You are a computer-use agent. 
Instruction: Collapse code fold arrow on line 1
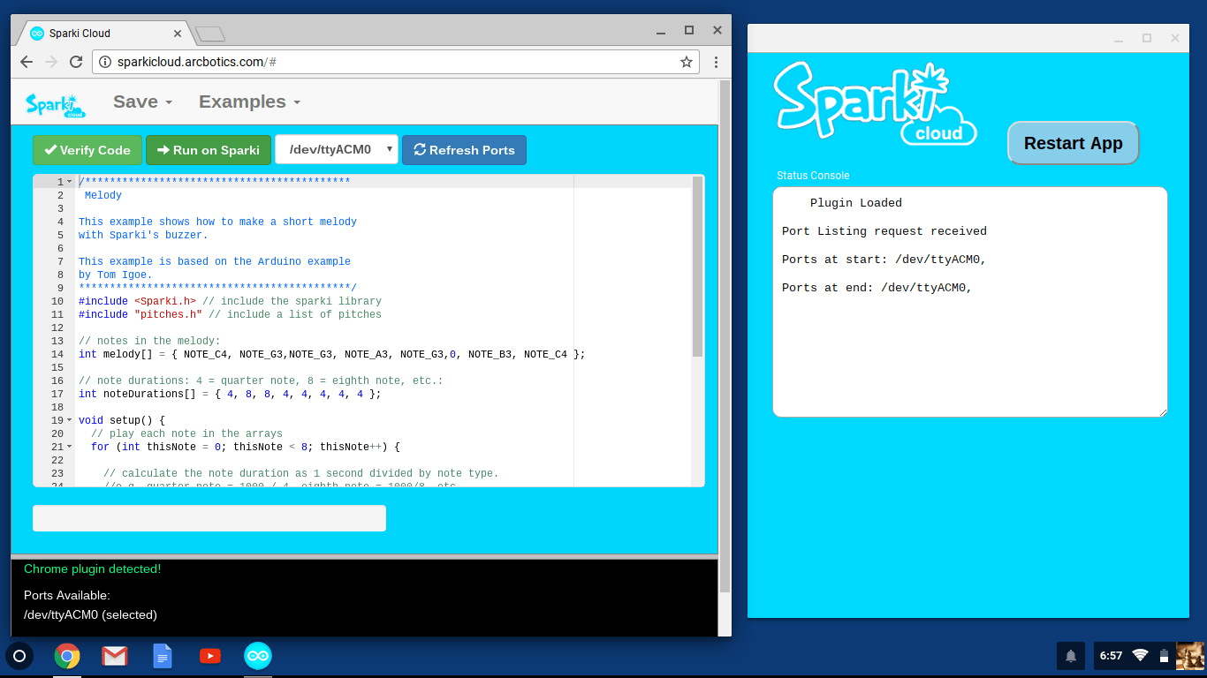tap(70, 182)
